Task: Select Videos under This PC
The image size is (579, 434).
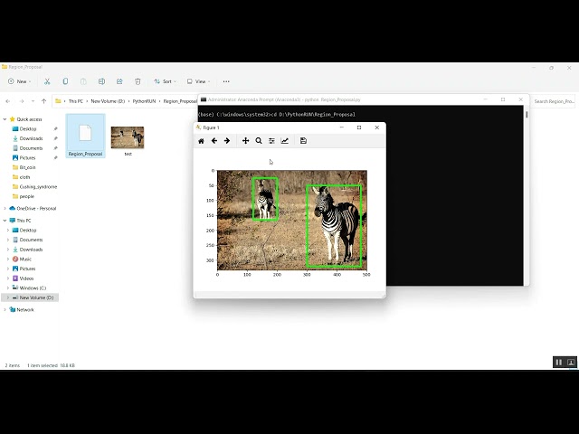Action: point(26,278)
